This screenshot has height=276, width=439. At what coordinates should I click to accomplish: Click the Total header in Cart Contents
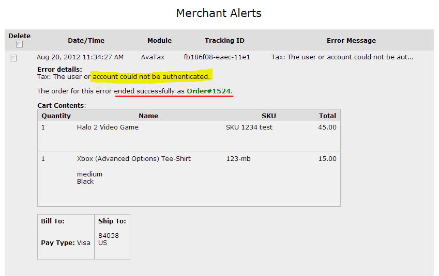pyautogui.click(x=327, y=116)
